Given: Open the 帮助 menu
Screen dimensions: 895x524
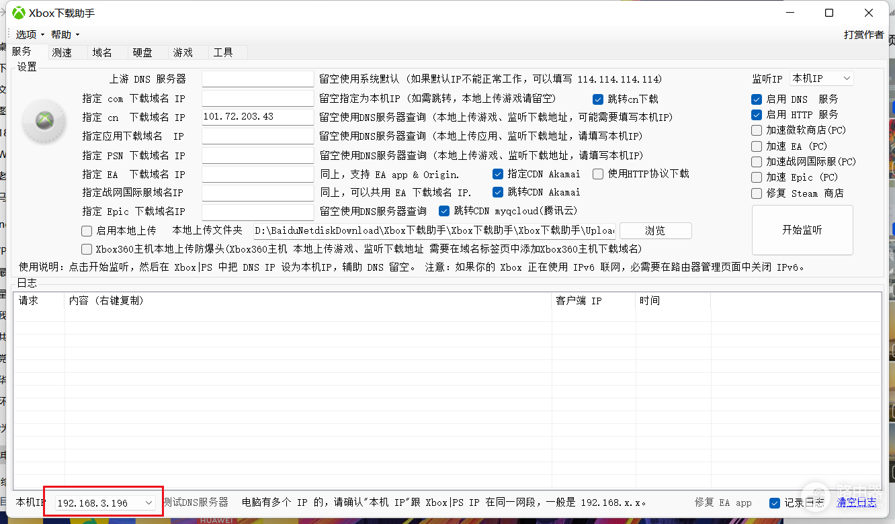Looking at the screenshot, I should pos(65,34).
